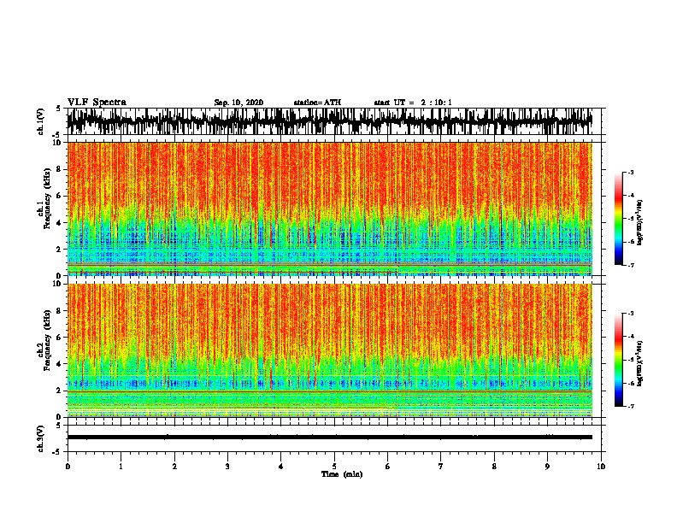The image size is (677, 523).
Task: Click the date "Sep. 10, 2020"
Action: click(x=238, y=103)
